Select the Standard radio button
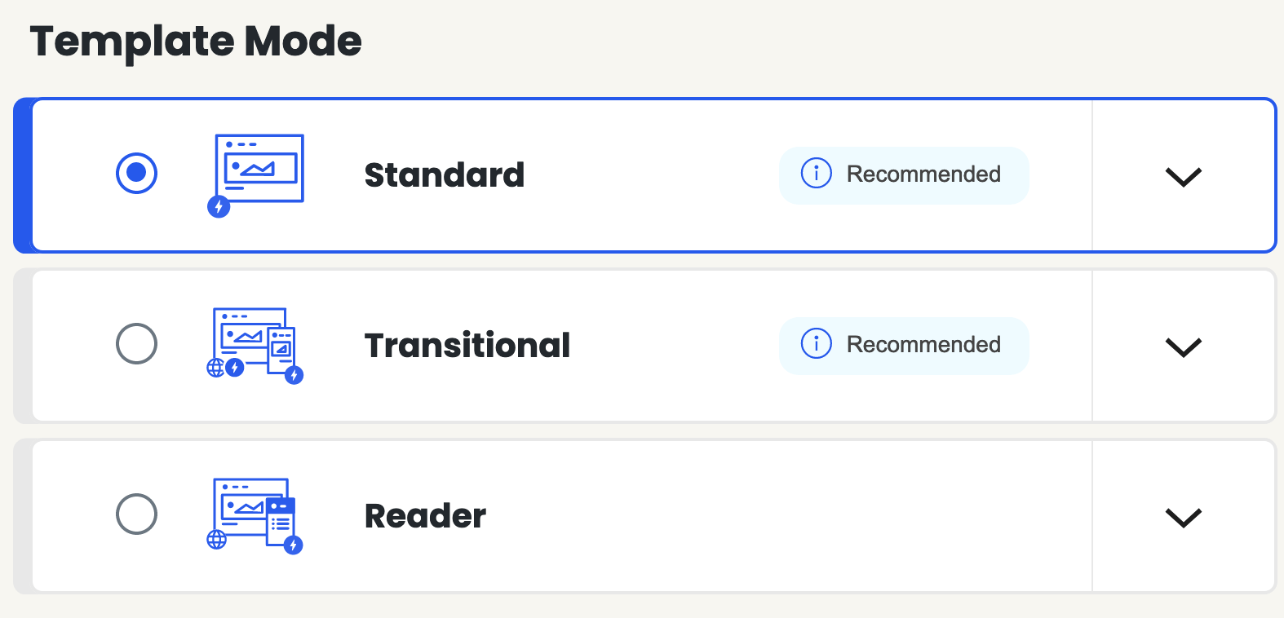The height and width of the screenshot is (618, 1284). (x=136, y=173)
